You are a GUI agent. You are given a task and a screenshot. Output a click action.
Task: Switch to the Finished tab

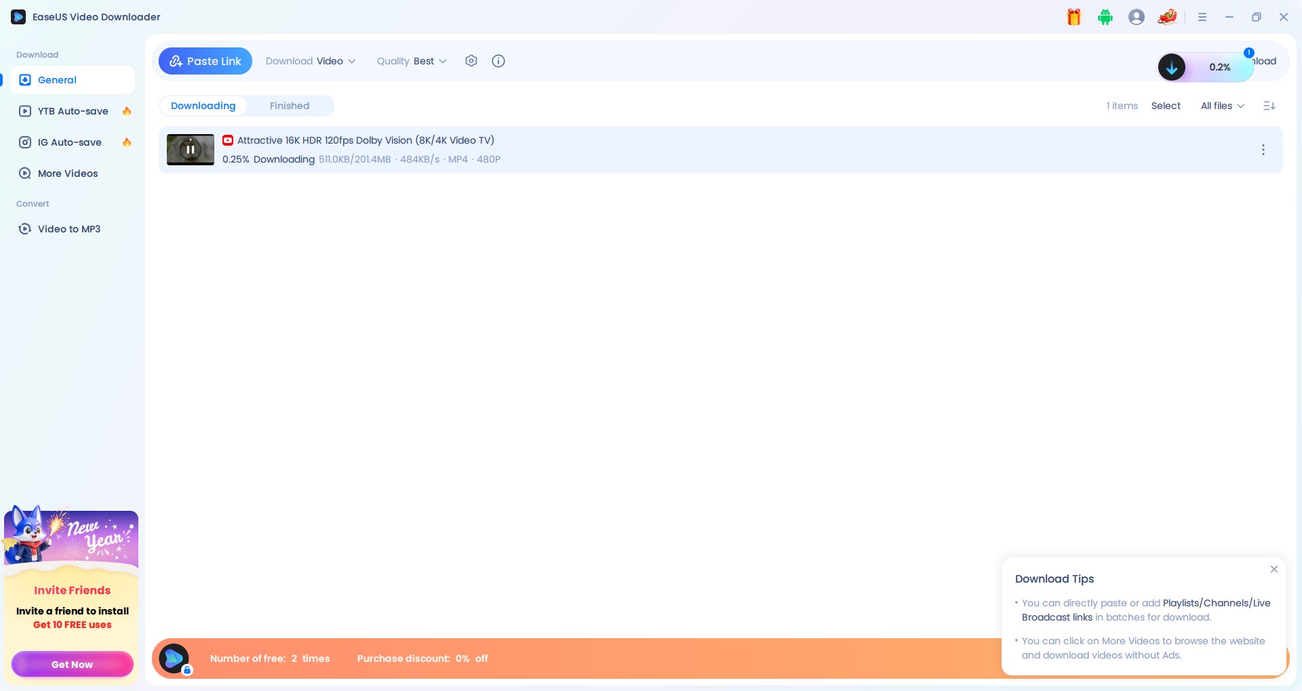click(290, 106)
